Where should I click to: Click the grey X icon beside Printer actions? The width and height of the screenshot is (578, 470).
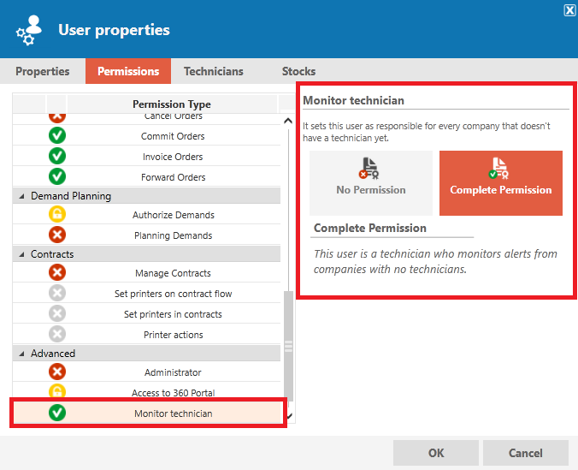pos(57,334)
